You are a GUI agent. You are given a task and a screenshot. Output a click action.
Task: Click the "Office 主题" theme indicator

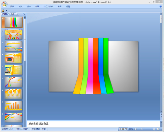coord(22,129)
